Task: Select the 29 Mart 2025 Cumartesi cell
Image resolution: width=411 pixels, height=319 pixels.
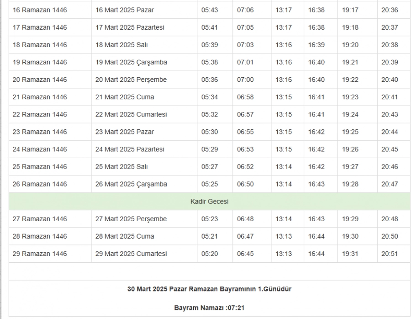Action: 131,254
